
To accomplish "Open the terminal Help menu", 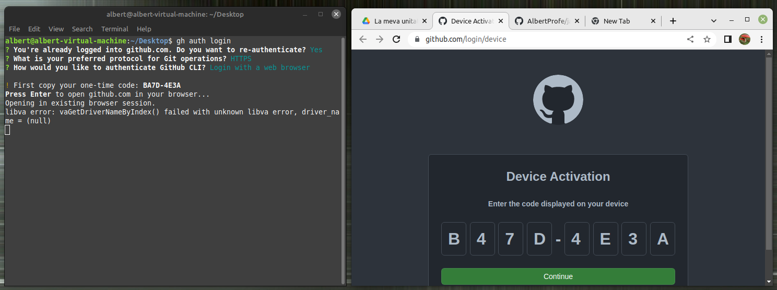I will coord(144,29).
